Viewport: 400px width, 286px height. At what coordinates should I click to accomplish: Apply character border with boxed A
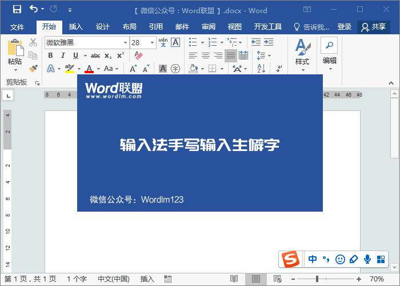click(175, 42)
